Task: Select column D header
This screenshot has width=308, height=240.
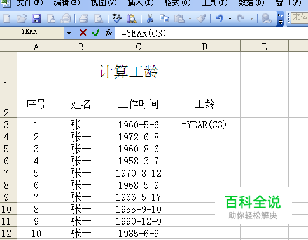Action: click(x=204, y=46)
